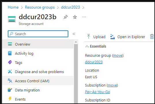Screen dimensions: 155x104
Task: Focus the sidebar Search field
Action: (38, 34)
